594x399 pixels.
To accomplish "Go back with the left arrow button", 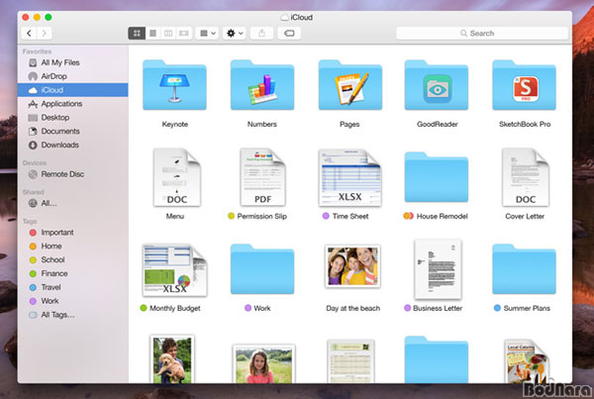I will [29, 34].
